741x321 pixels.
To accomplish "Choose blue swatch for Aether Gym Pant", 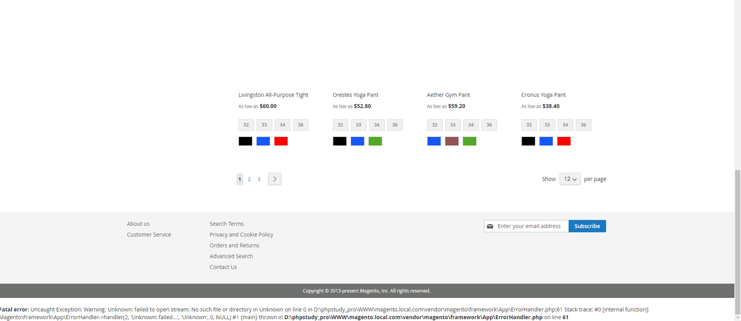I will [x=434, y=142].
